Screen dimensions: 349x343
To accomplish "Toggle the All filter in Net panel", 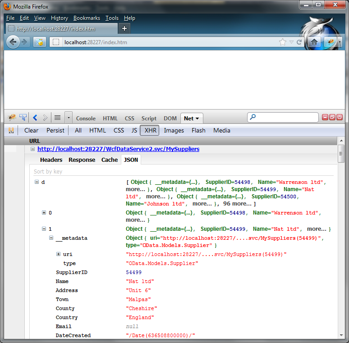I will point(78,130).
